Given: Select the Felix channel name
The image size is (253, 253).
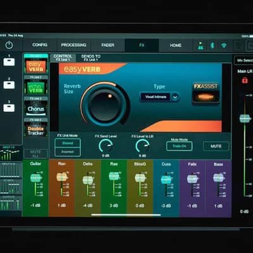Looking at the screenshot, I should point(192,164).
